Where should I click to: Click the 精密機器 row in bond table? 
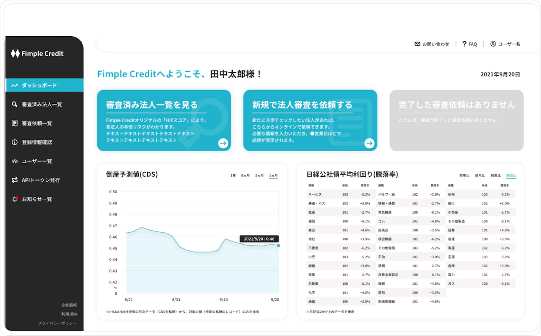coord(410,239)
